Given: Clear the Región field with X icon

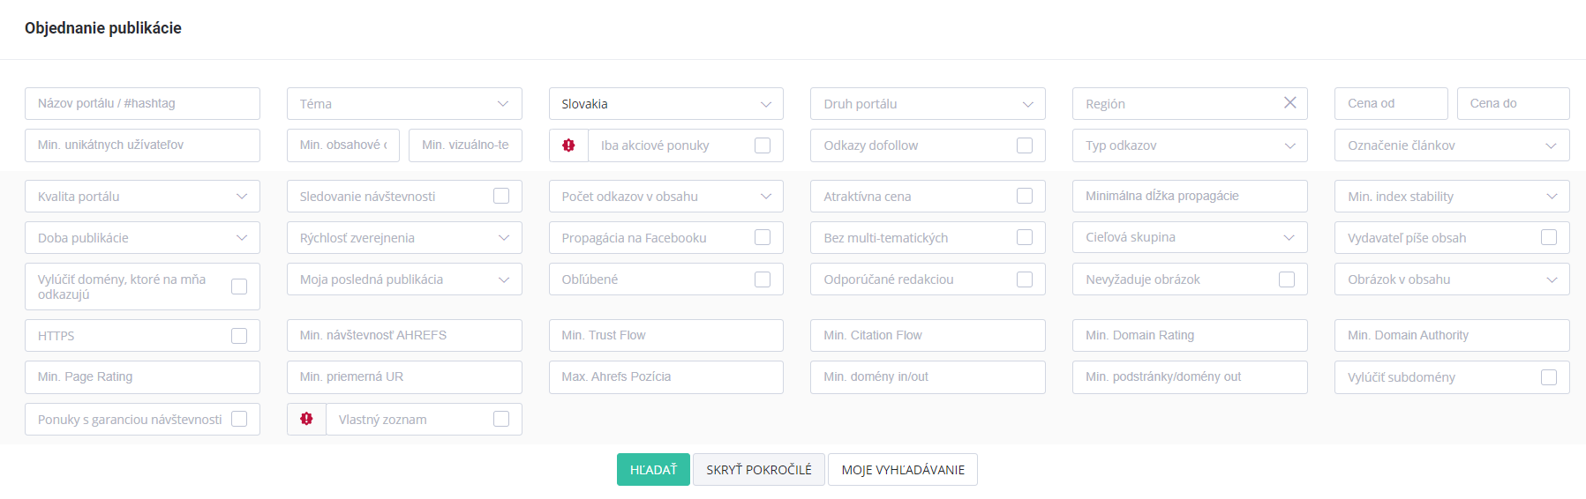Looking at the screenshot, I should [x=1289, y=103].
